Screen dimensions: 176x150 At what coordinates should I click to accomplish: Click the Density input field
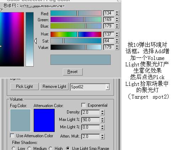coord(90,112)
